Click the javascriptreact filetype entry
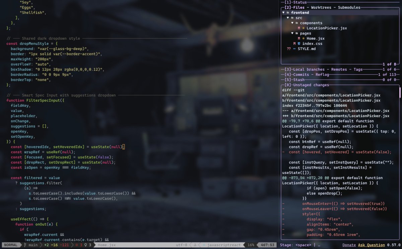The image size is (402, 249). point(225,245)
